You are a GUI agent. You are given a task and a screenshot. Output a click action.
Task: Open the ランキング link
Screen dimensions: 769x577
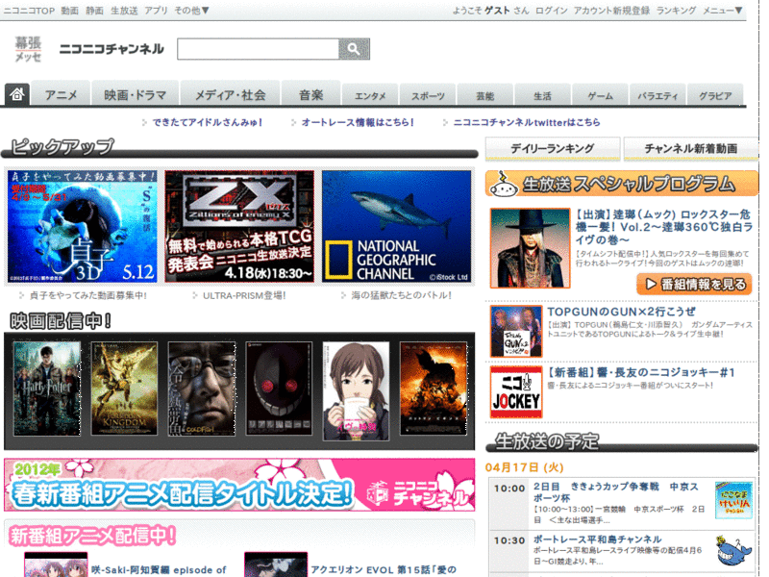(x=676, y=11)
